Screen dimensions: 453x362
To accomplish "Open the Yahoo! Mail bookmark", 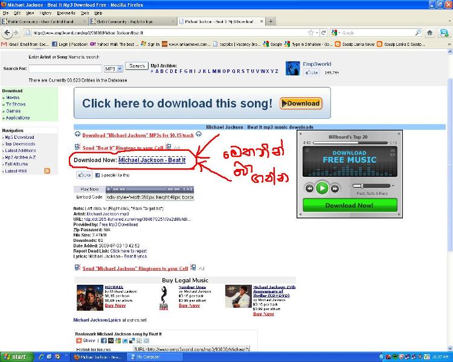I will [114, 44].
